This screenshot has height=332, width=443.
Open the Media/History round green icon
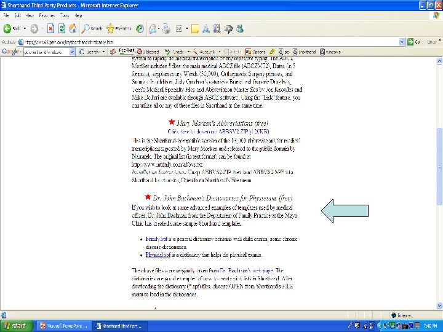click(140, 28)
